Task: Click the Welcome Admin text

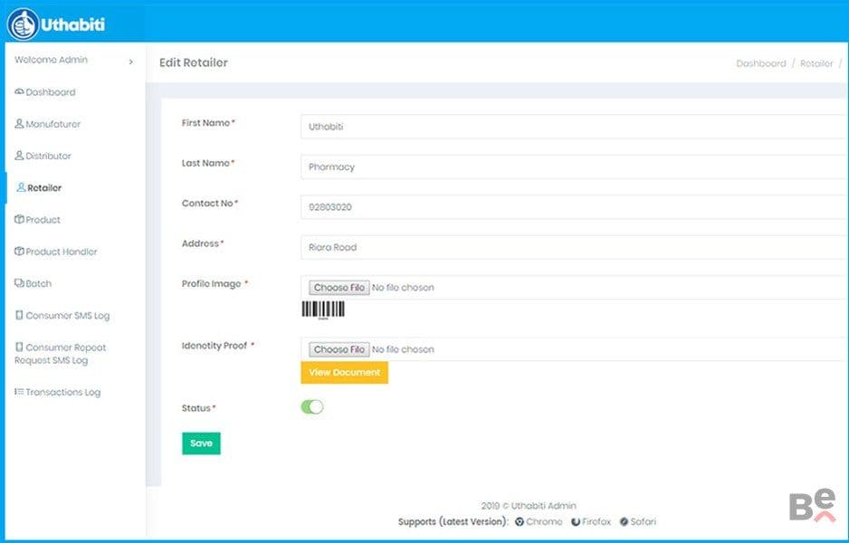Action: click(51, 60)
